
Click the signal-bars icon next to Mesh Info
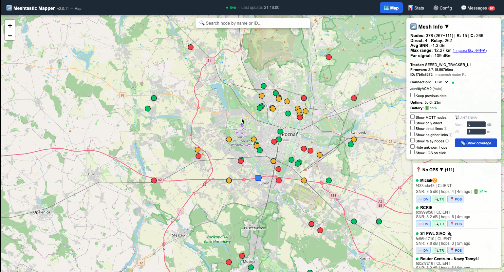413,27
